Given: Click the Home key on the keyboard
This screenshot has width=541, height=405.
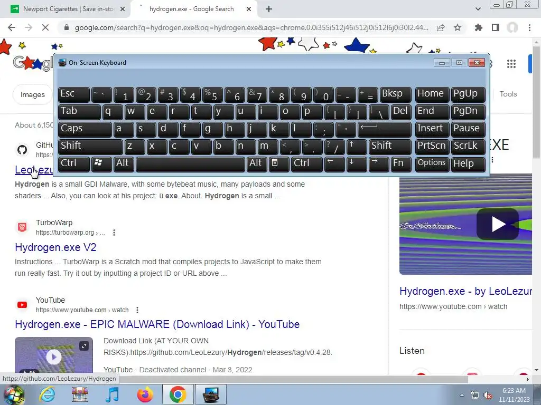Looking at the screenshot, I should pos(432,94).
